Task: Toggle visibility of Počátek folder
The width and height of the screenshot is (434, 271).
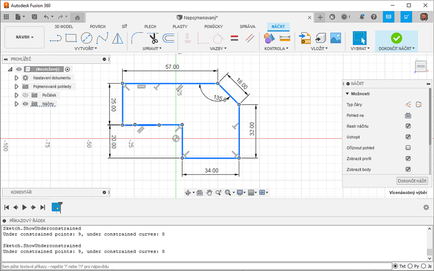Action: click(25, 96)
